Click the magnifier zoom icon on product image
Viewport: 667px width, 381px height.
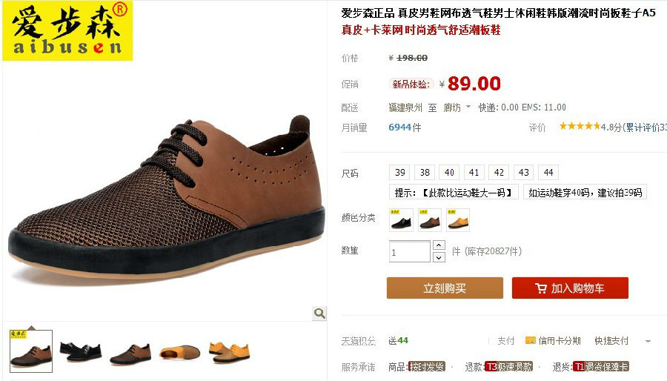point(319,314)
